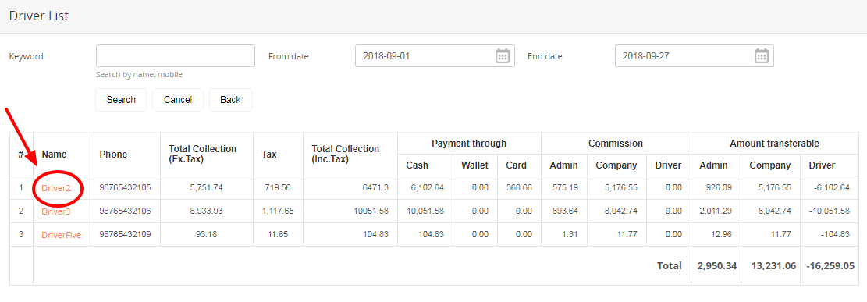Click the Cancel button
This screenshot has height=302, width=867.
pos(178,100)
